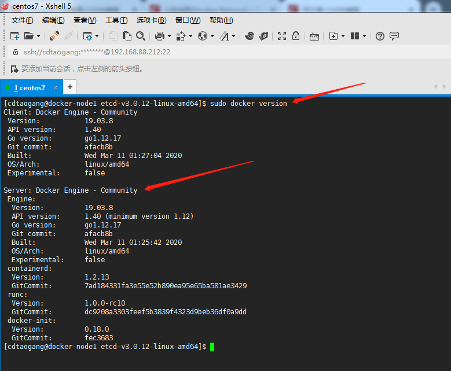The image size is (451, 371).
Task: Launch Xagent leaf icon
Action: click(x=263, y=36)
